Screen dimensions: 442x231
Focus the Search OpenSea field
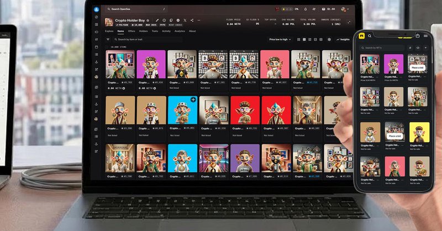click(x=136, y=9)
